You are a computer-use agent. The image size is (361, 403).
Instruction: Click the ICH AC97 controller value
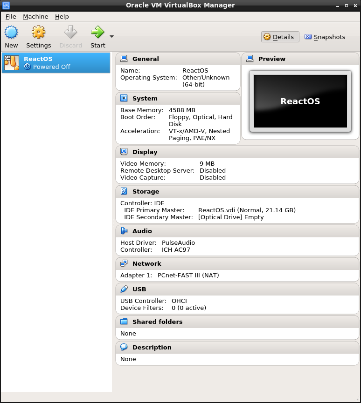(x=176, y=249)
